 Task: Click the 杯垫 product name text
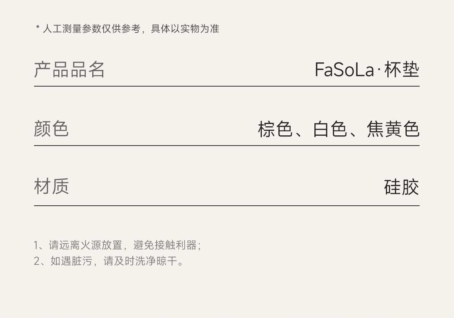[401, 70]
